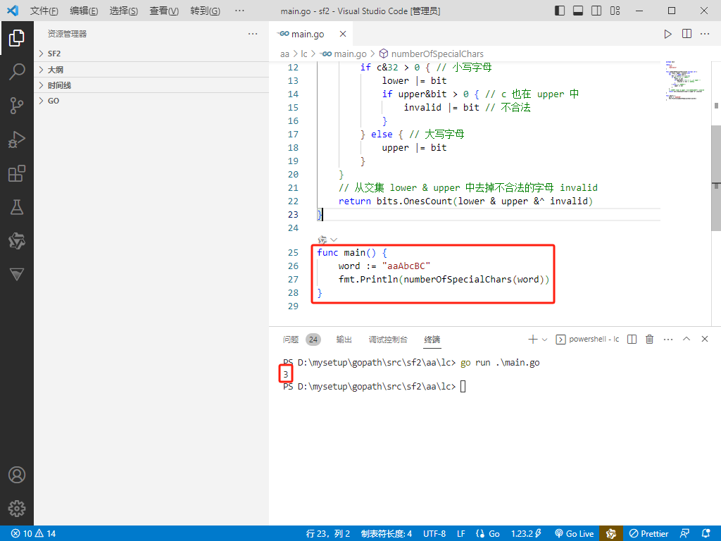
Task: Kill terminal with trash icon
Action: tap(649, 340)
